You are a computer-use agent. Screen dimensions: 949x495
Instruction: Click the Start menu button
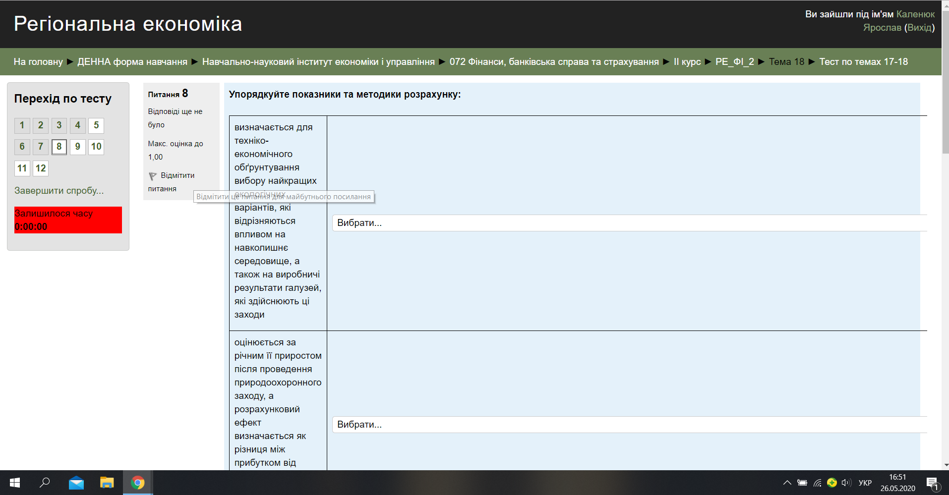click(14, 482)
